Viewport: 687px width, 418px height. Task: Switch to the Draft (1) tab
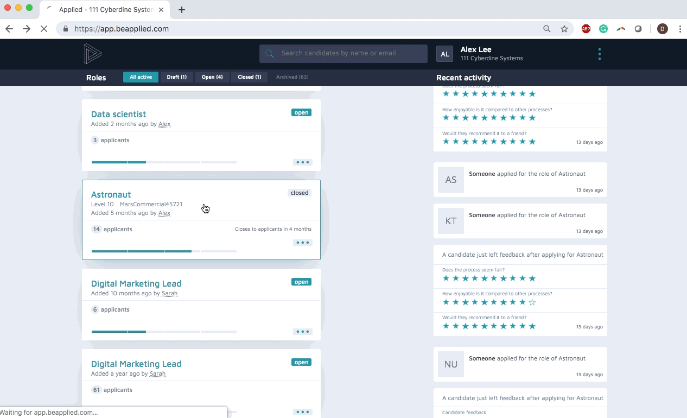coord(176,77)
